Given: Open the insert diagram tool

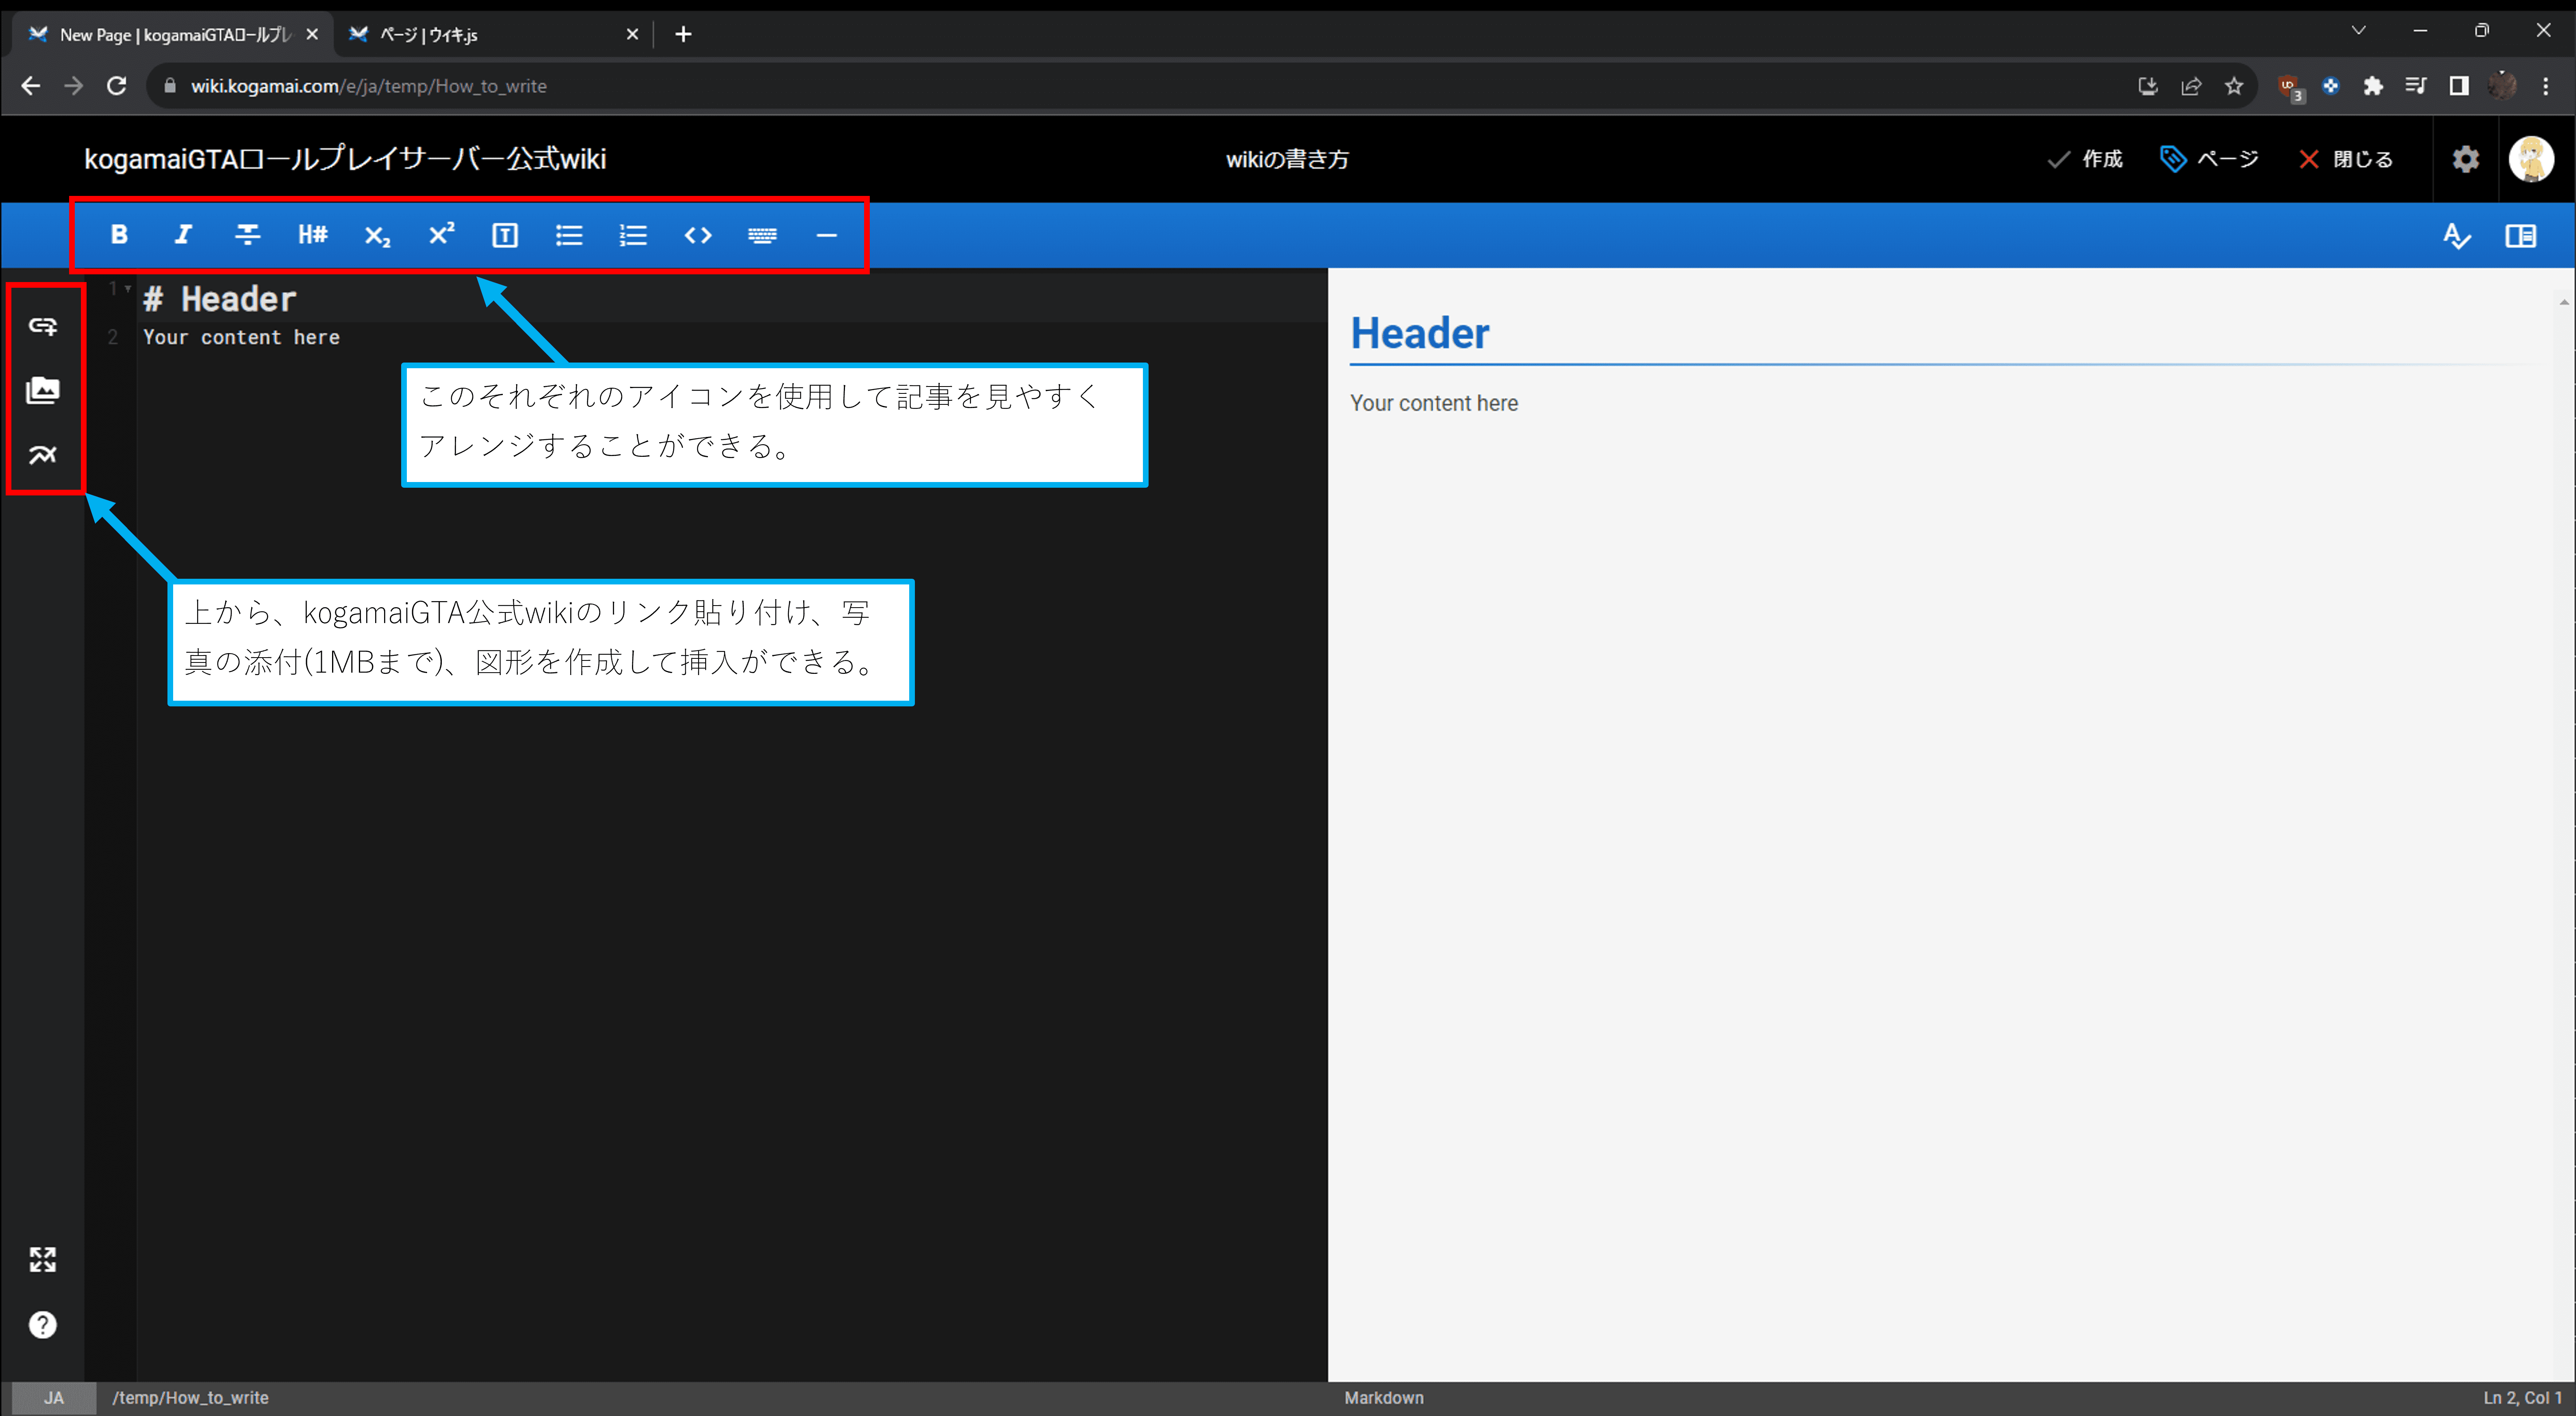Looking at the screenshot, I should pos(43,455).
